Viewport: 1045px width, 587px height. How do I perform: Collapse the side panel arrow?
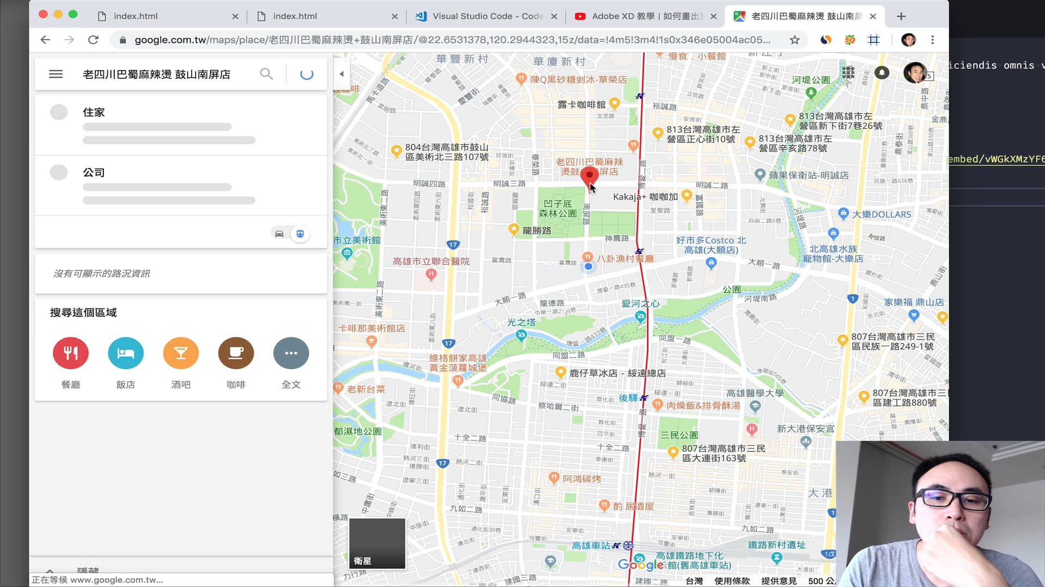[x=342, y=74]
